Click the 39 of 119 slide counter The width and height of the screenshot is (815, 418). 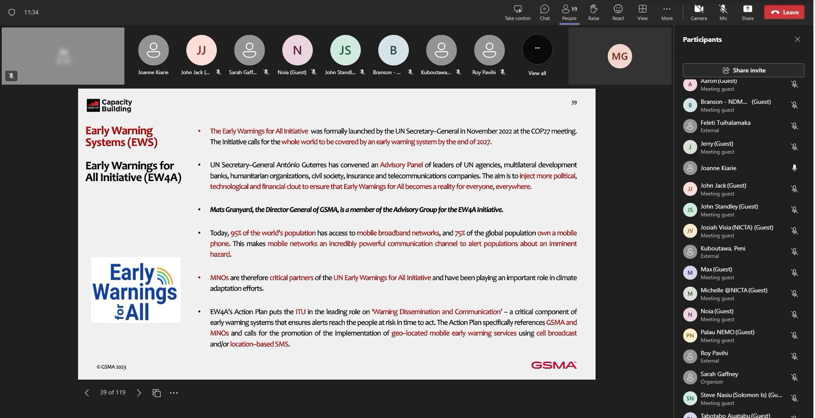tap(113, 392)
